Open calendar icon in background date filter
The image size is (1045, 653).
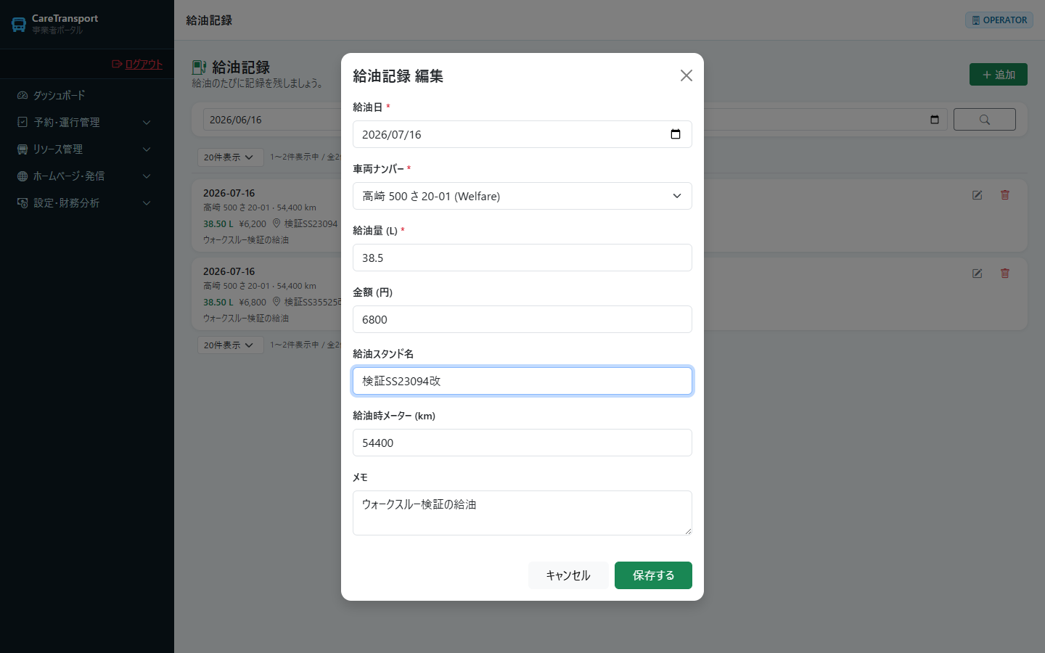935,120
